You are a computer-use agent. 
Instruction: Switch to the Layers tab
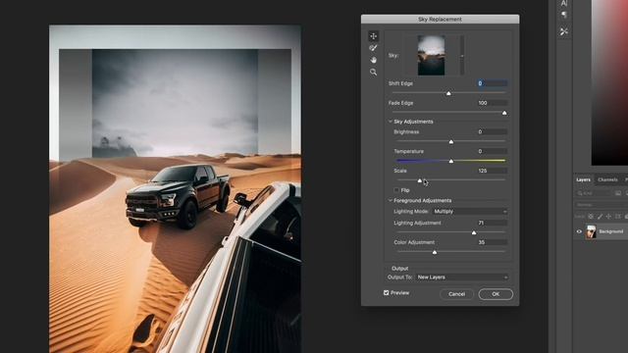[583, 179]
